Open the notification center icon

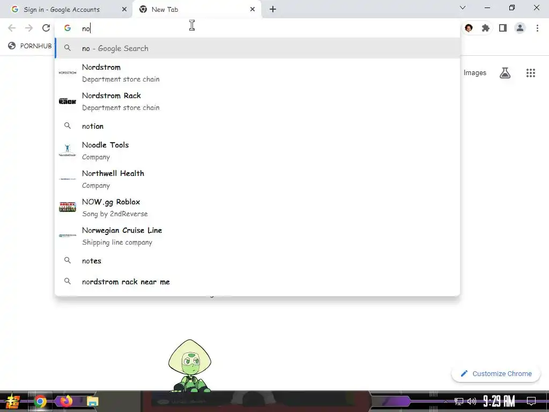tap(531, 401)
